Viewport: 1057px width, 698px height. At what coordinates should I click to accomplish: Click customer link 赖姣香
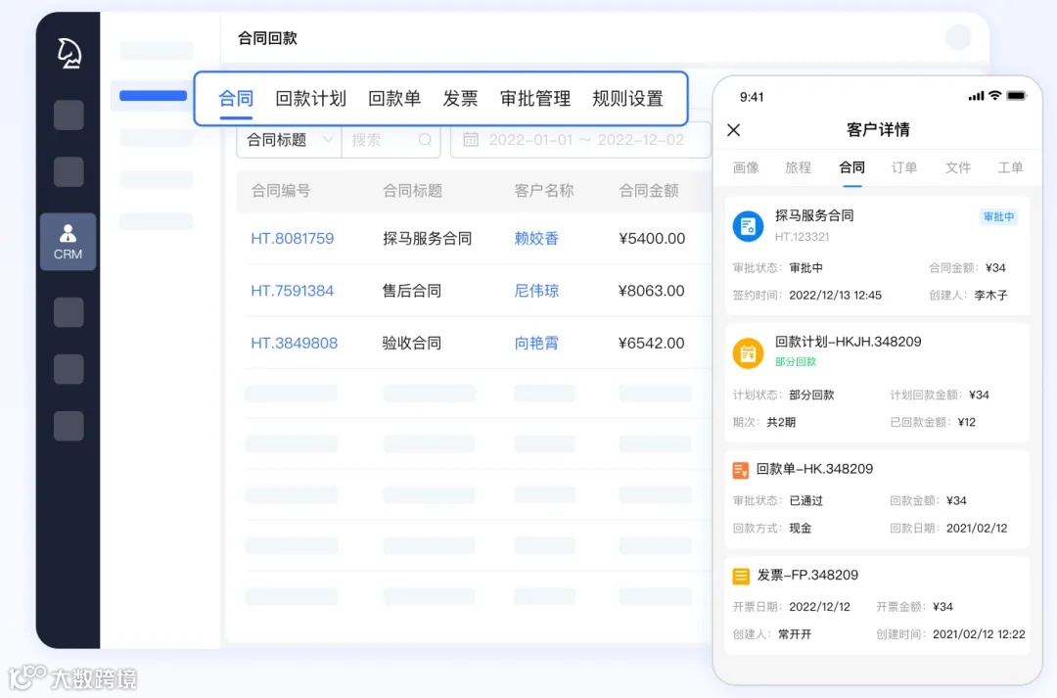[535, 238]
